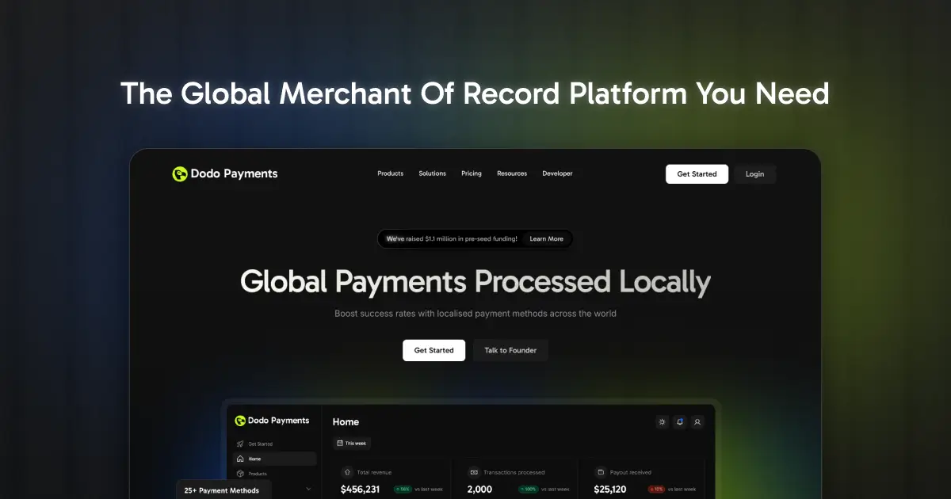Expand the 25+ Payment Methods chevron

[x=308, y=488]
